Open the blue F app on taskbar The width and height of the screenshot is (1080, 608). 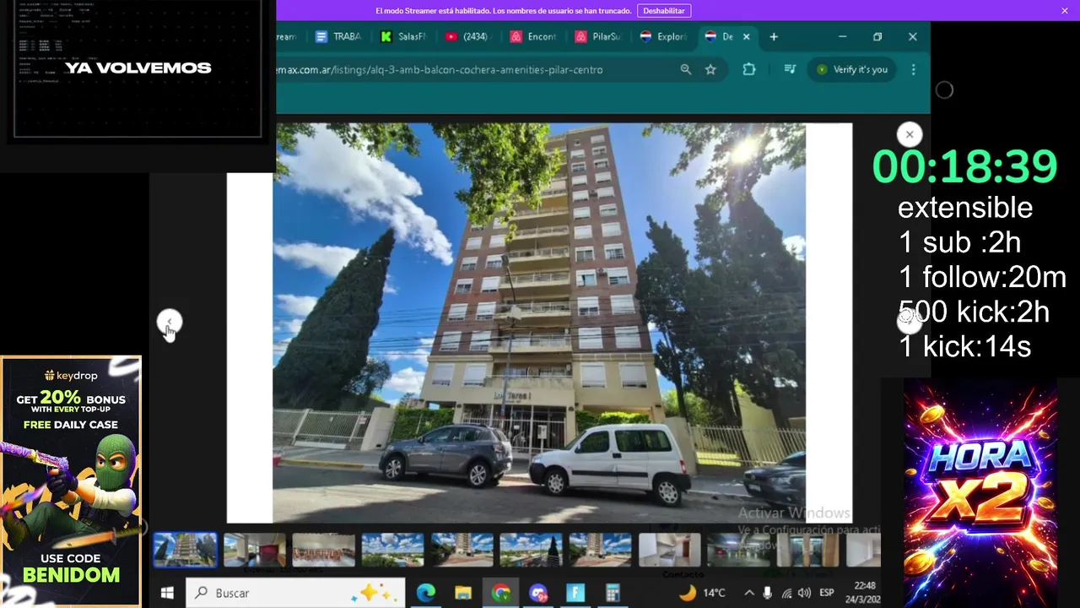pos(575,593)
